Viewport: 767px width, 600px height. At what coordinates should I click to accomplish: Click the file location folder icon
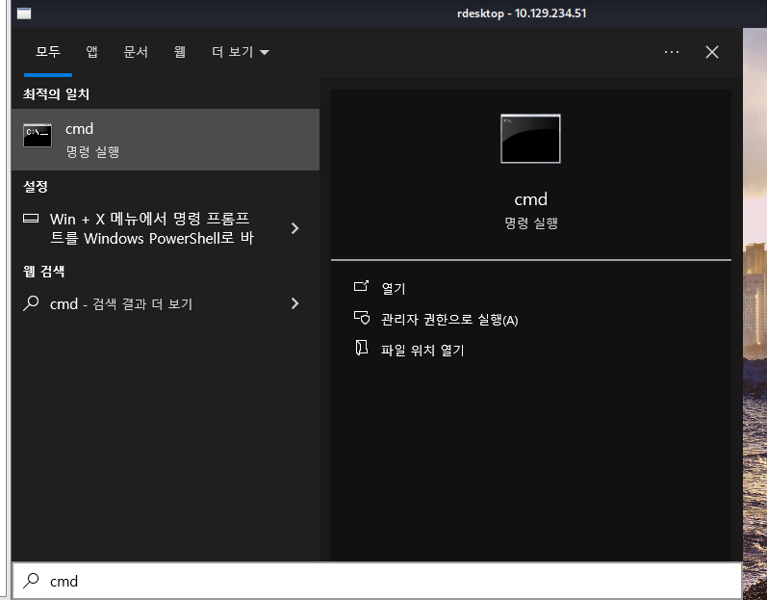click(x=361, y=348)
